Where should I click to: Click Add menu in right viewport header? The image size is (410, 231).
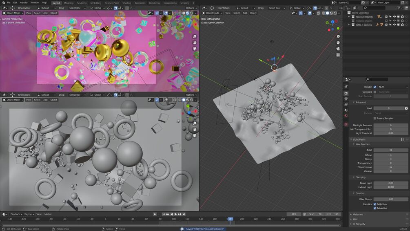click(x=245, y=13)
